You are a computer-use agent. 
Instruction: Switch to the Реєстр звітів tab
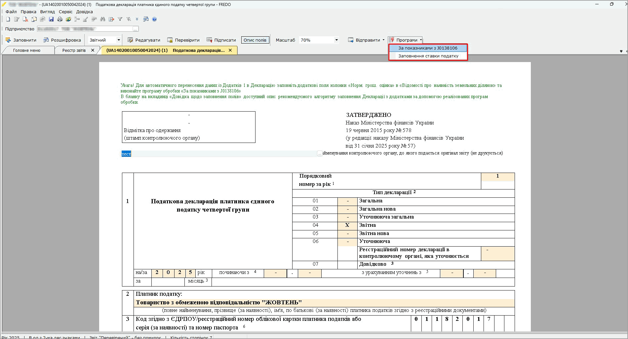[x=74, y=51]
